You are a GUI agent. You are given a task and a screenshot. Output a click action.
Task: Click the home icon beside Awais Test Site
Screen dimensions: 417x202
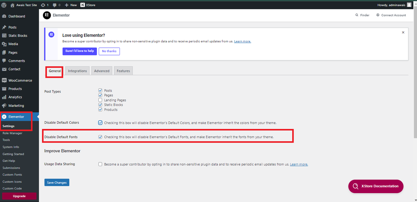[x=12, y=5]
